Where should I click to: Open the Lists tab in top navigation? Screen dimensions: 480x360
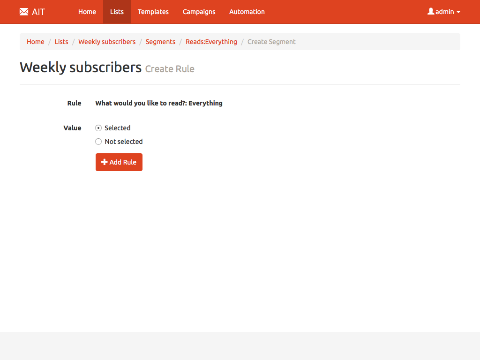point(117,12)
